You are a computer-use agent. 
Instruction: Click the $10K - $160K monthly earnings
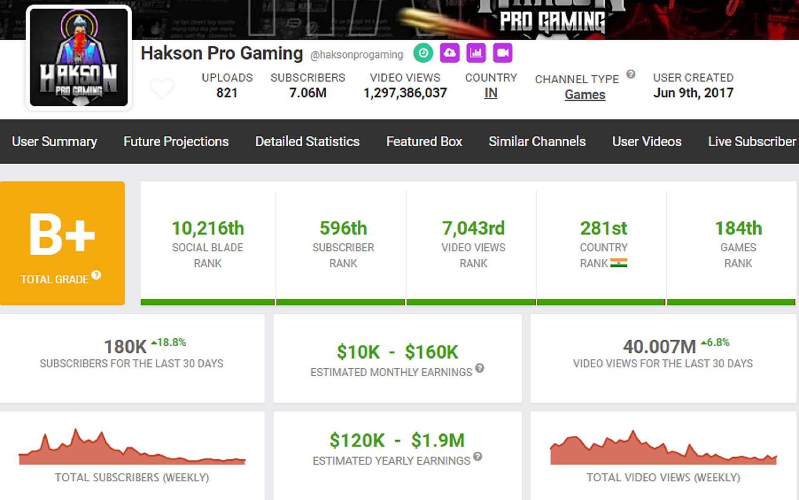397,352
